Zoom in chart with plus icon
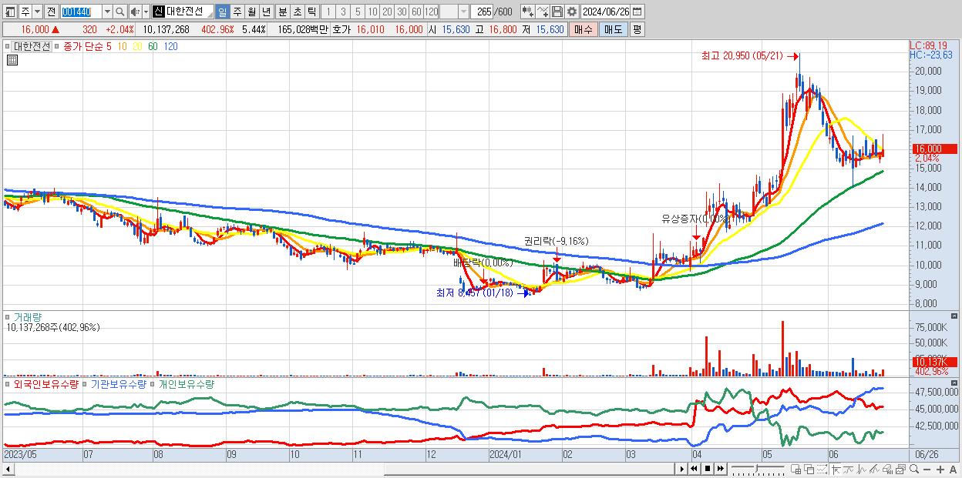 tap(940, 469)
